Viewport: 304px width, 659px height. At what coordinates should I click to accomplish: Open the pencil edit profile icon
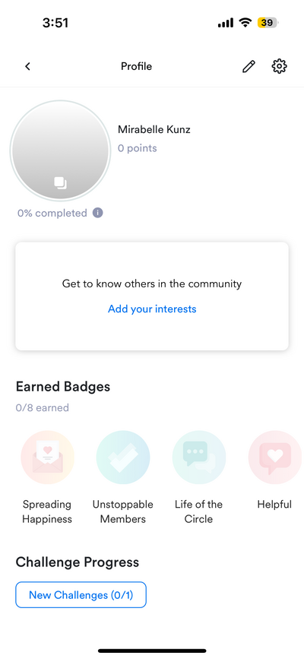pyautogui.click(x=249, y=66)
